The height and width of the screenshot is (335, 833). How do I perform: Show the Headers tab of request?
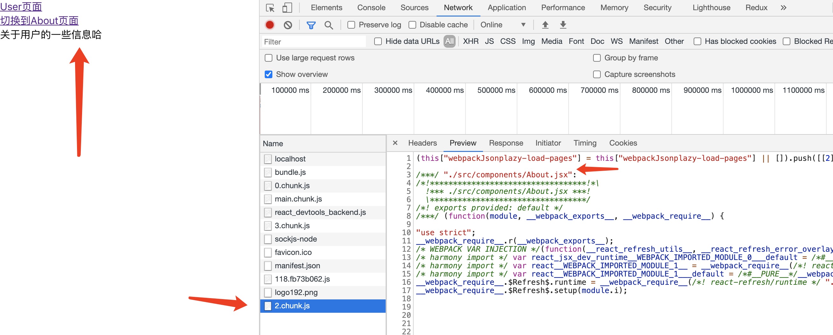422,143
